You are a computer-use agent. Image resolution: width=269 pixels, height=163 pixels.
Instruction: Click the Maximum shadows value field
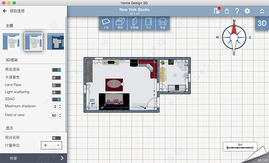coord(55,107)
